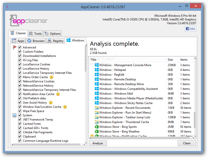The height and width of the screenshot is (158, 208).
Task: Click the folder icon for Taskbar Jump Lists
Action: pos(97,117)
